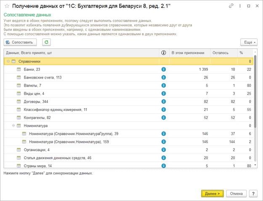Screen dimensions: 263x201
Task: Select Статья движения денежных средств, 46
Action: [129, 158]
